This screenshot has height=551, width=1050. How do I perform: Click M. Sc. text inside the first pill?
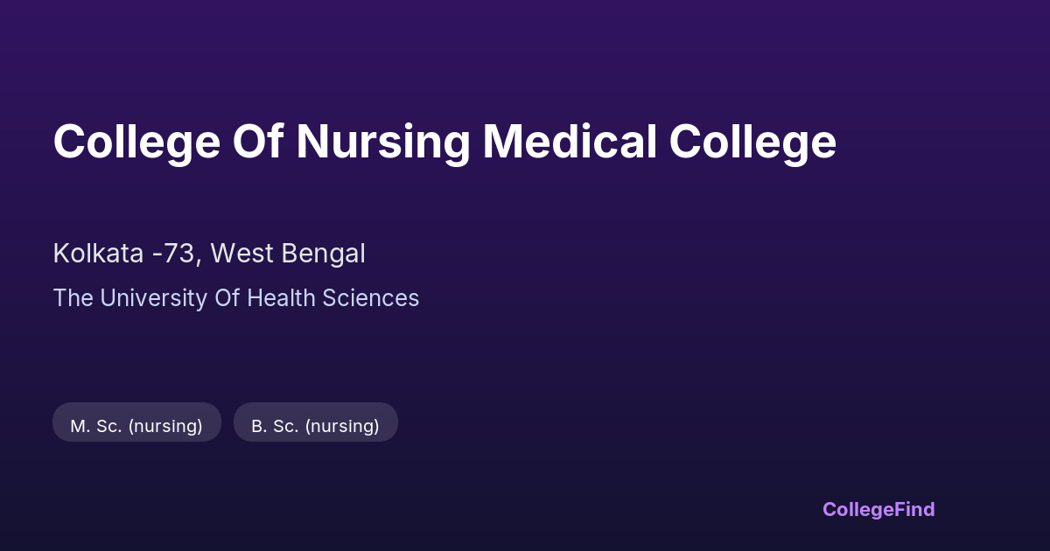[x=96, y=426]
